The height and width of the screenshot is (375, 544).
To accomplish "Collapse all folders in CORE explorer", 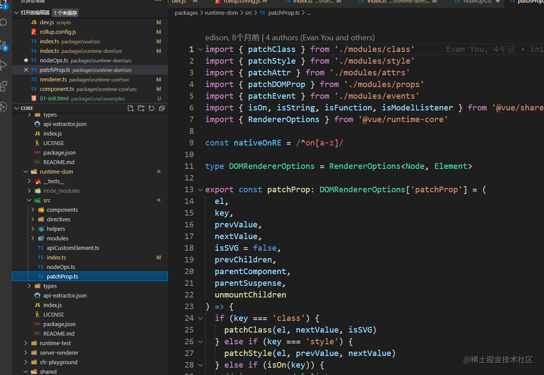I will (162, 108).
